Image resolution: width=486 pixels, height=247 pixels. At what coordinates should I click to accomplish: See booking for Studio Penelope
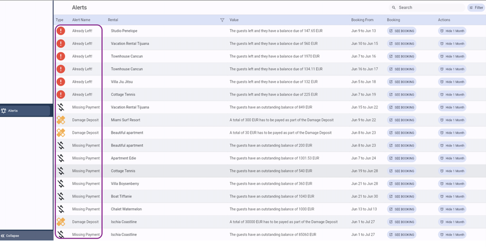click(401, 31)
